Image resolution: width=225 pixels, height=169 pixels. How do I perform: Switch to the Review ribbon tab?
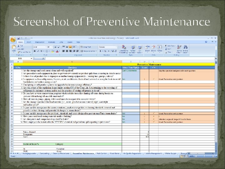[70, 42]
